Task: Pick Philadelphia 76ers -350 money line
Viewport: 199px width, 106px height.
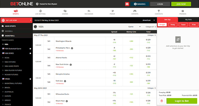Action: tap(131, 49)
